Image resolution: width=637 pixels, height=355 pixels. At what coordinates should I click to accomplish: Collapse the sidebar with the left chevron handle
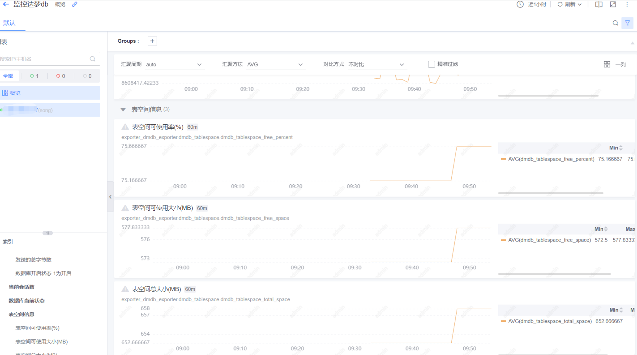tap(110, 197)
